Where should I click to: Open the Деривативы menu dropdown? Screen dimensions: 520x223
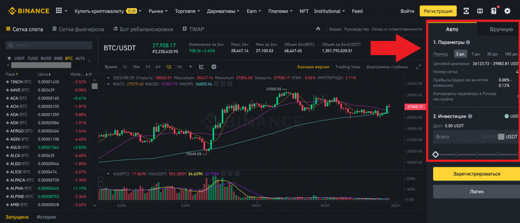[223, 11]
